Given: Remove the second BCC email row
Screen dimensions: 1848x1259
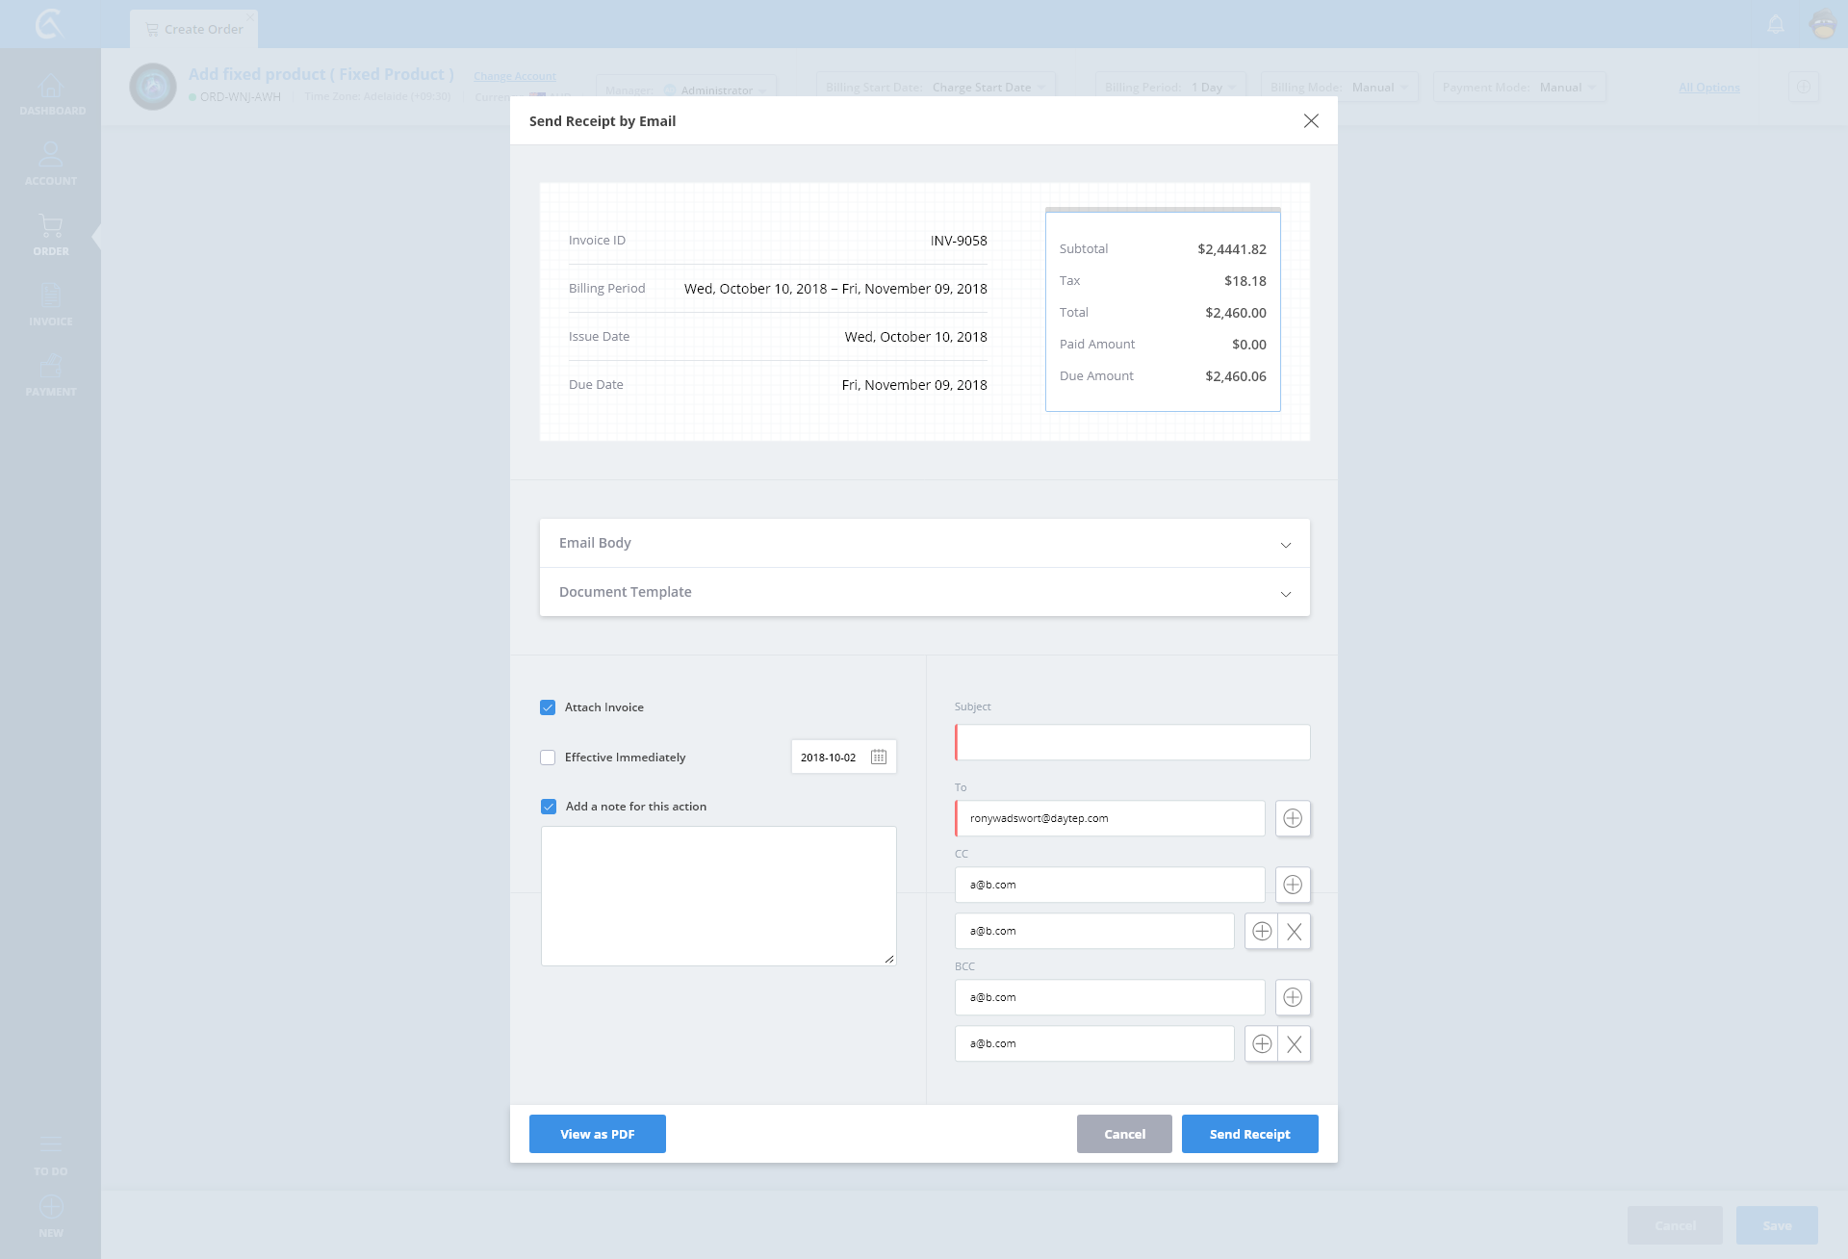Looking at the screenshot, I should (1295, 1044).
